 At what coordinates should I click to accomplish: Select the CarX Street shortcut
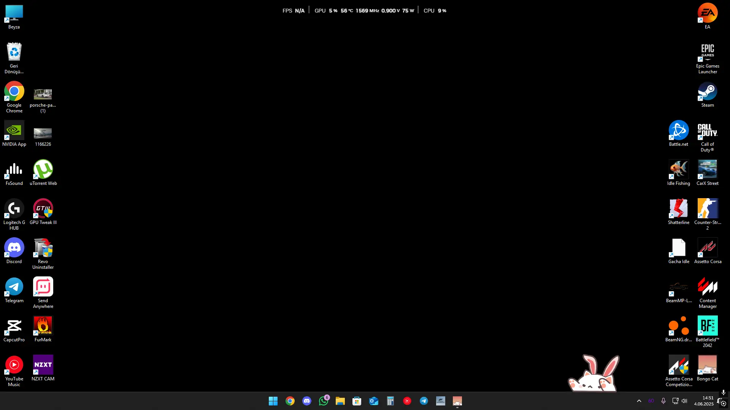708,173
